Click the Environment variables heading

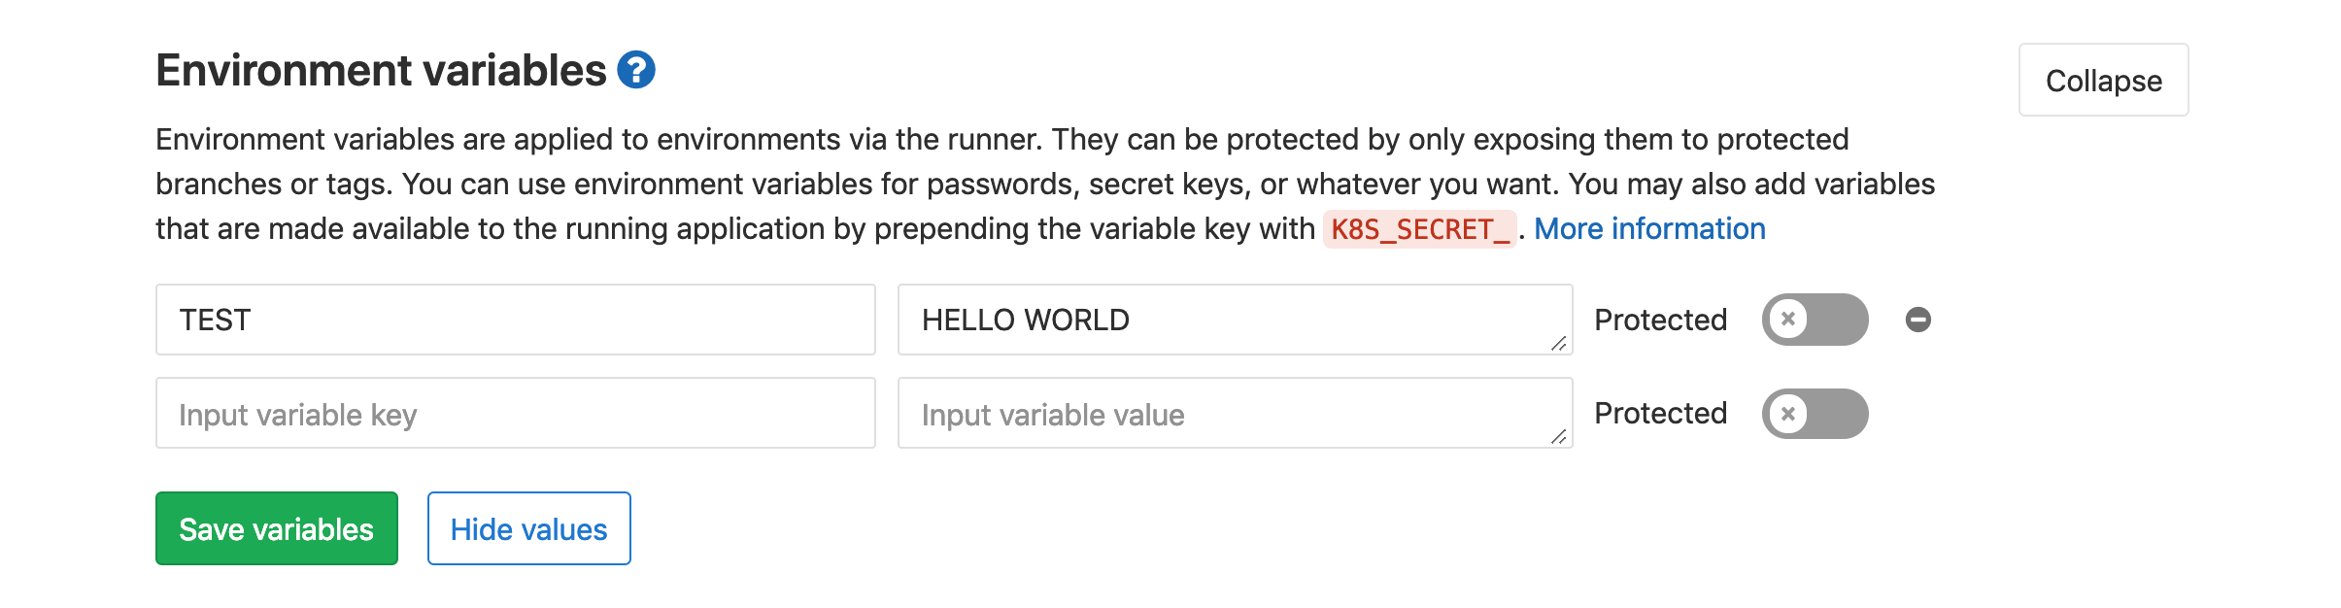pos(381,71)
